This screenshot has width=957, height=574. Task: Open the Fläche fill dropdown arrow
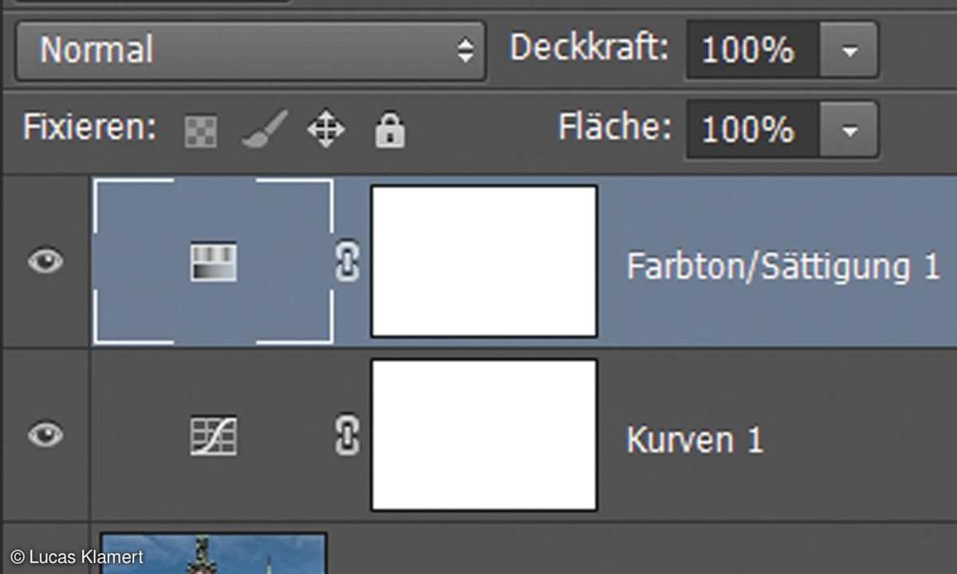coord(849,129)
